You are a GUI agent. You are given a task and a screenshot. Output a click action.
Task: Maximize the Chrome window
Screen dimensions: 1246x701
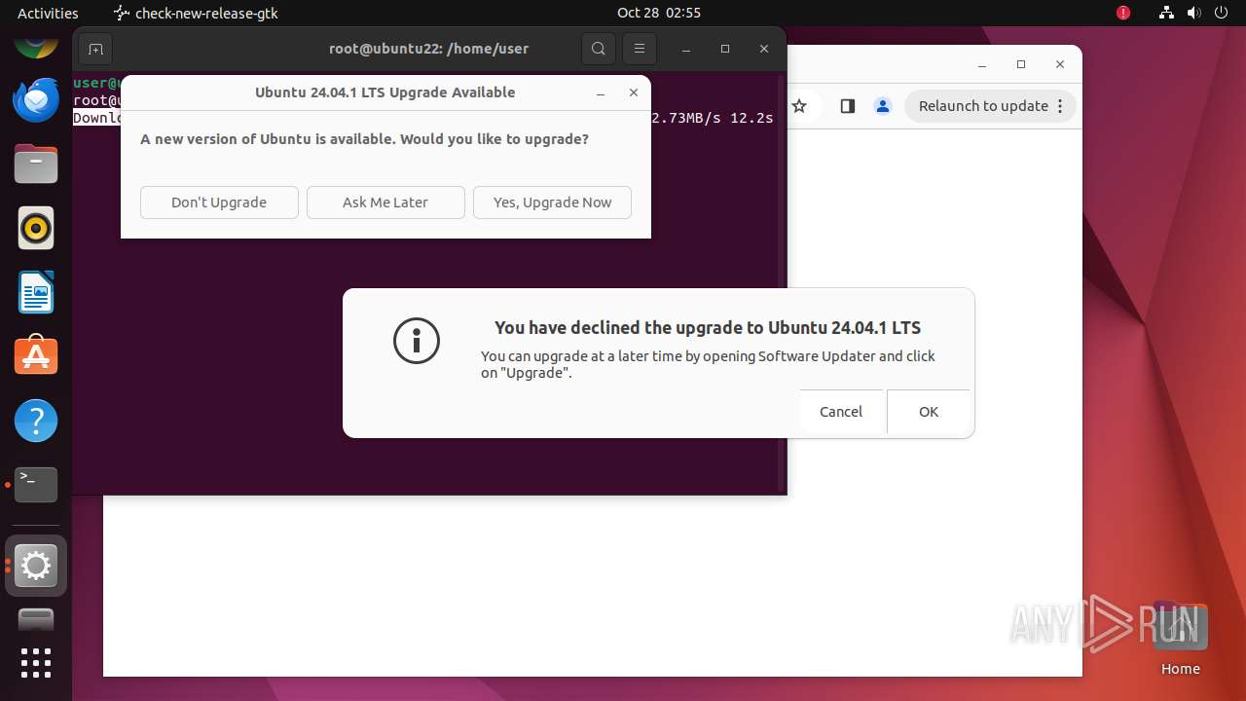(1021, 64)
